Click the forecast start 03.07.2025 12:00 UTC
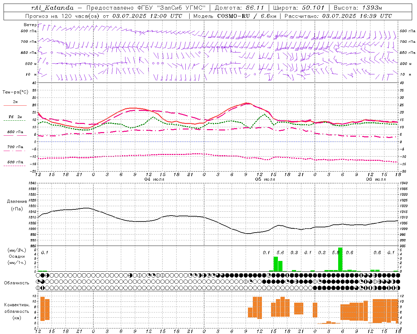This screenshot has height=334, width=417. (147, 16)
